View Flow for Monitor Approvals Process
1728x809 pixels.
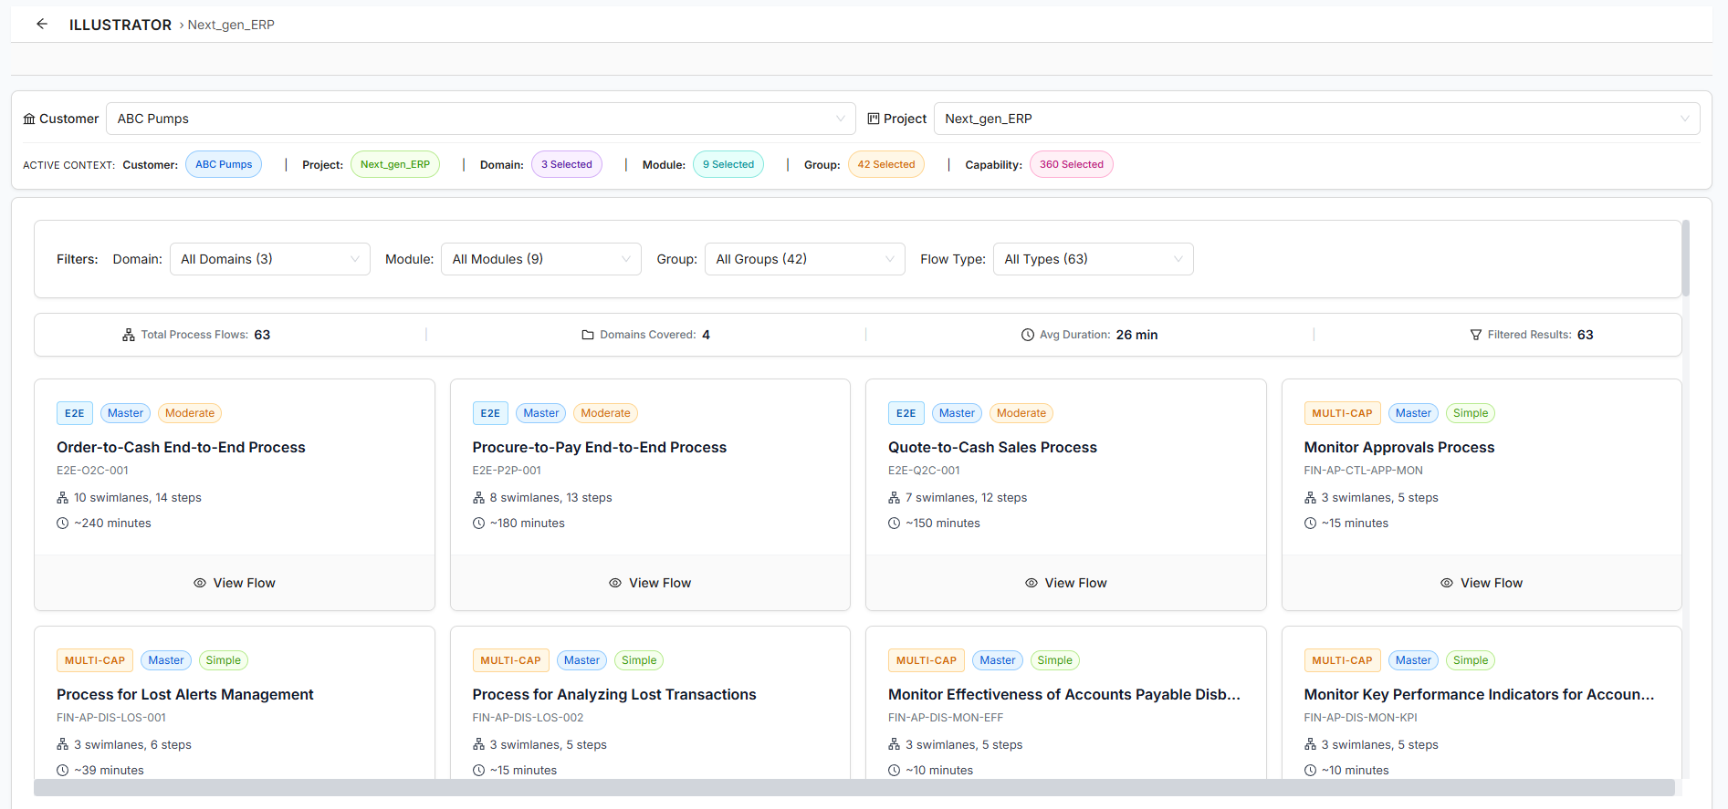point(1482,584)
